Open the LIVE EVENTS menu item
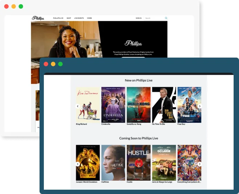Image resolution: width=239 pixels, height=194 pixels. 79,18
